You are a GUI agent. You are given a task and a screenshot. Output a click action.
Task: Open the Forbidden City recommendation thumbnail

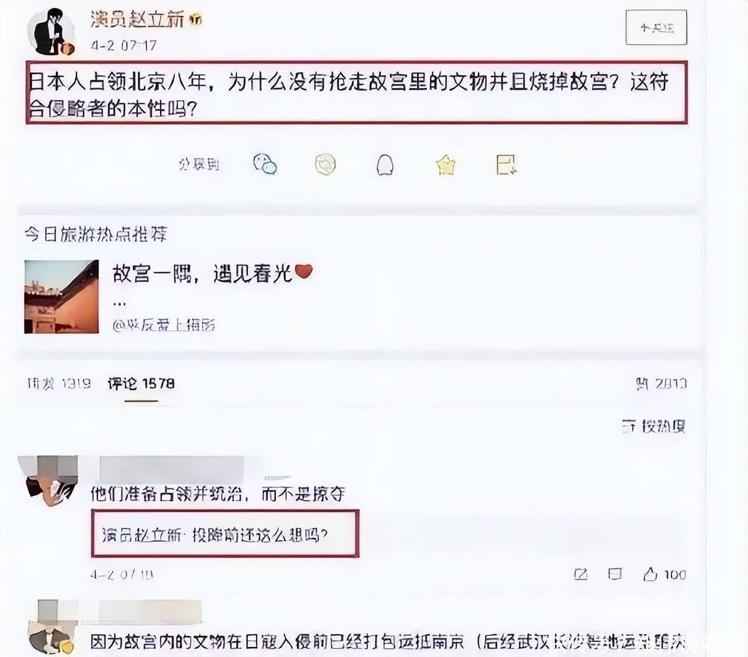click(61, 297)
